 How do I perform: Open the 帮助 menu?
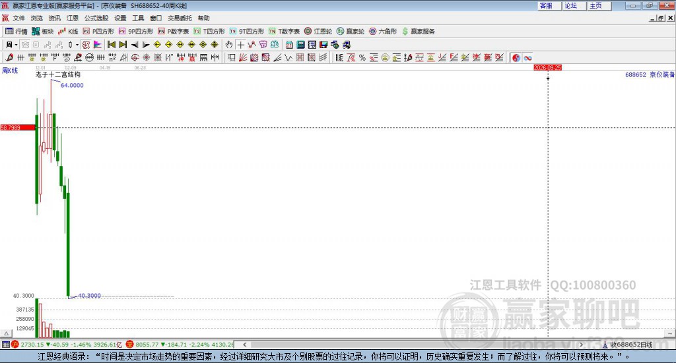click(x=203, y=18)
